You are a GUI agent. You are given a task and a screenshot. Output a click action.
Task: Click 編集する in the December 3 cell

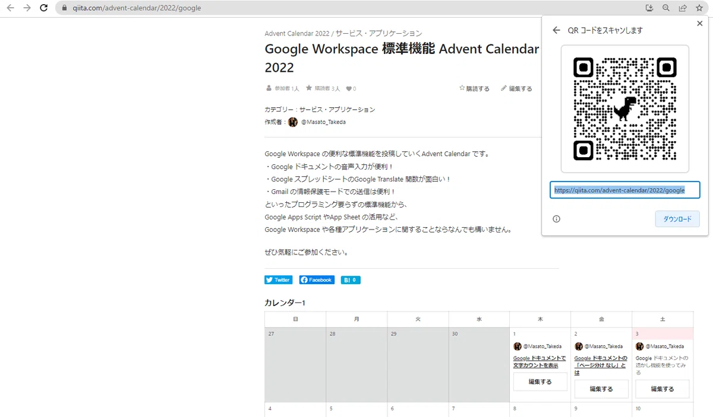pyautogui.click(x=662, y=389)
